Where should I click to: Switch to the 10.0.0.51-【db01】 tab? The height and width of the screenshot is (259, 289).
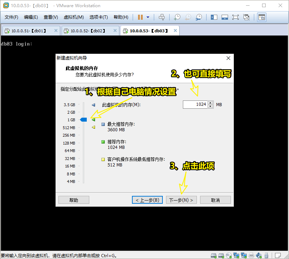[29, 31]
